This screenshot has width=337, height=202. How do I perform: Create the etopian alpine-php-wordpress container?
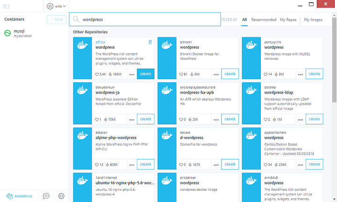coord(146,165)
